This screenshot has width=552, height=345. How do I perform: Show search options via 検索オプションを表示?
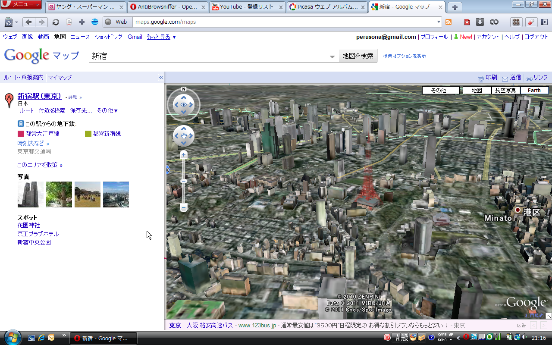tap(405, 56)
